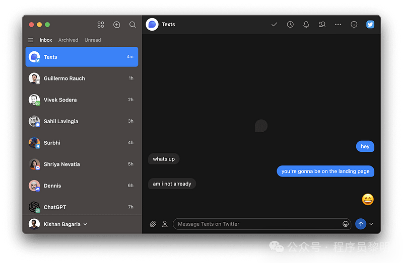The image size is (403, 263).
Task: Mark chat as done with checkmark icon
Action: click(x=274, y=24)
